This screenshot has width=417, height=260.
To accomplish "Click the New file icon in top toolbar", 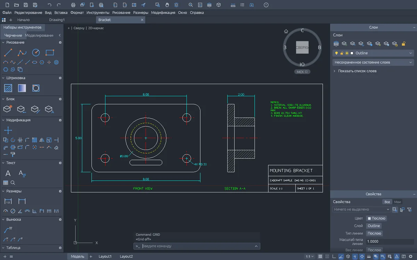I will click(7, 5).
